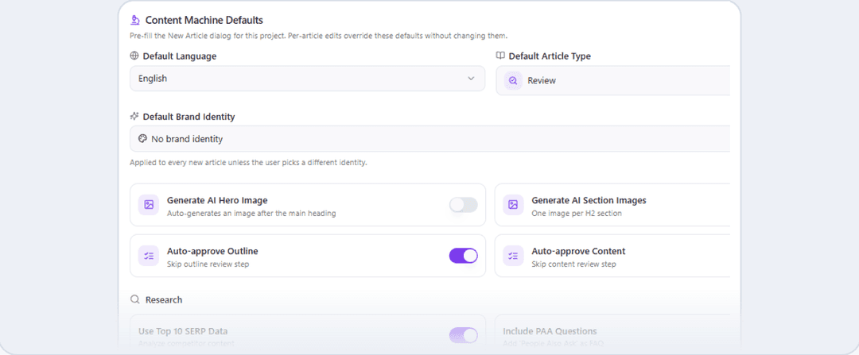The image size is (859, 355).
Task: Click the Research section heading
Action: click(x=164, y=299)
